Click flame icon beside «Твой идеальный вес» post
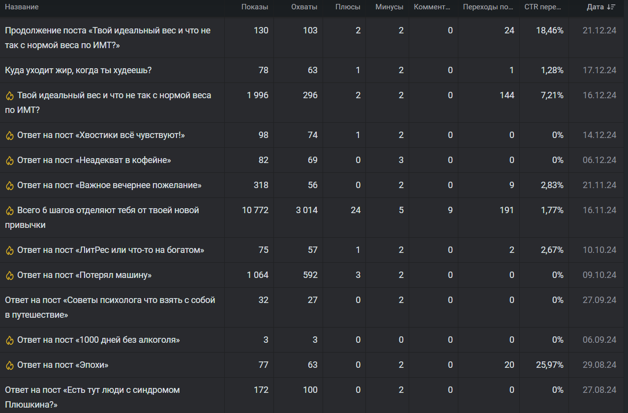628x413 pixels. (x=9, y=96)
